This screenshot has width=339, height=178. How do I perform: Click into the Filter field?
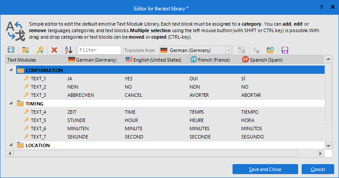[x=100, y=50]
